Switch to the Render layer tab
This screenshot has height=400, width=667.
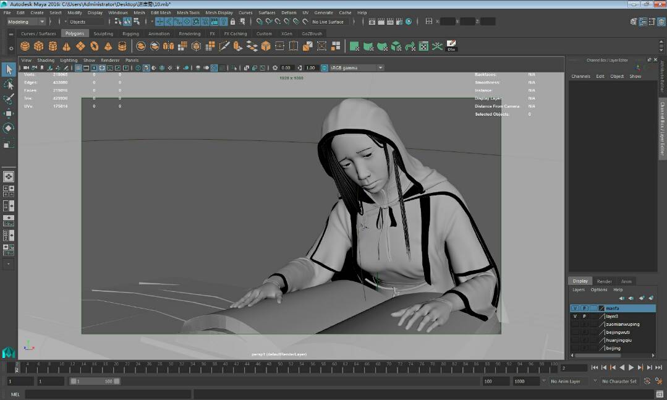tap(604, 281)
